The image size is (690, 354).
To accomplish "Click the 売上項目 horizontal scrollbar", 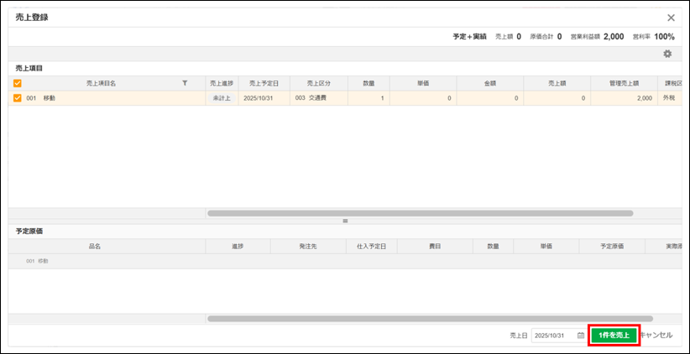I will [421, 213].
